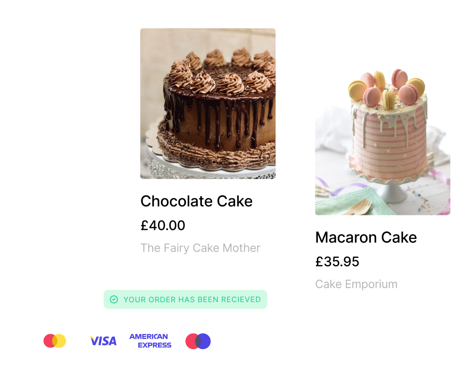Choose the American Express logo
Image resolution: width=473 pixels, height=379 pixels.
[x=150, y=341]
